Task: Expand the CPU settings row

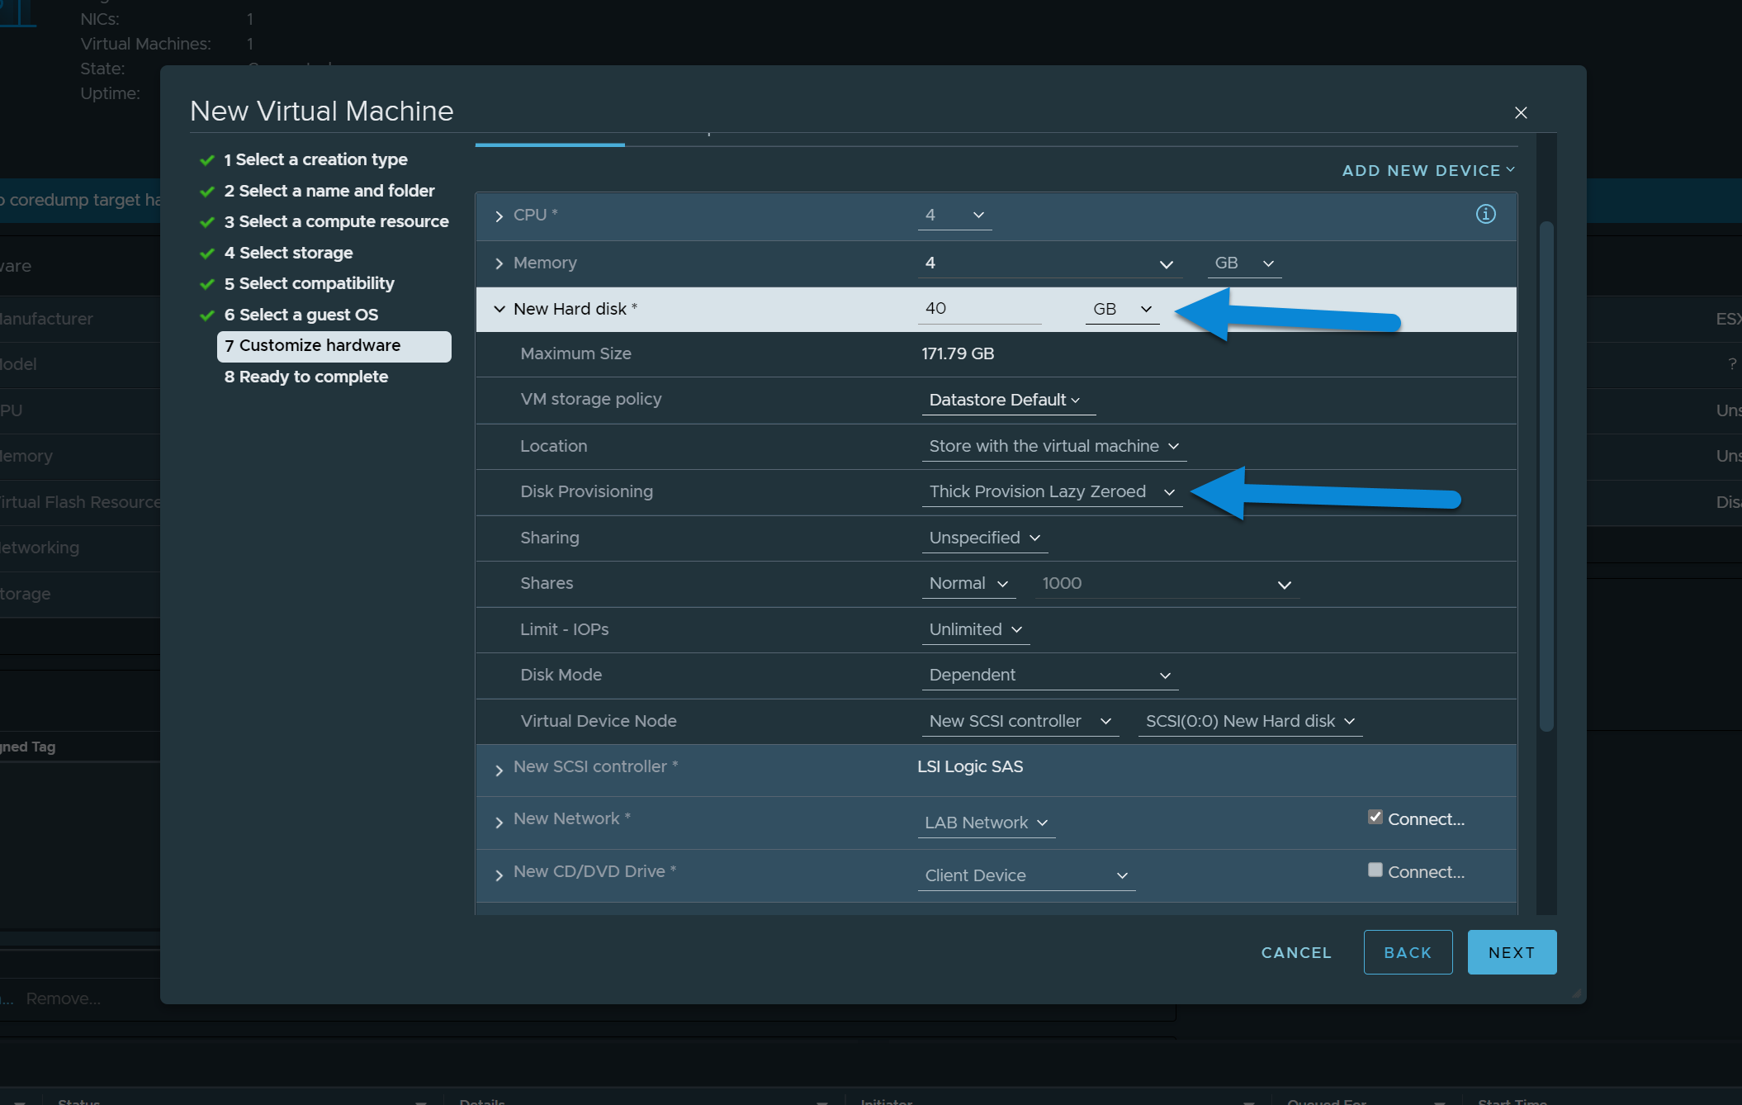Action: pyautogui.click(x=499, y=216)
